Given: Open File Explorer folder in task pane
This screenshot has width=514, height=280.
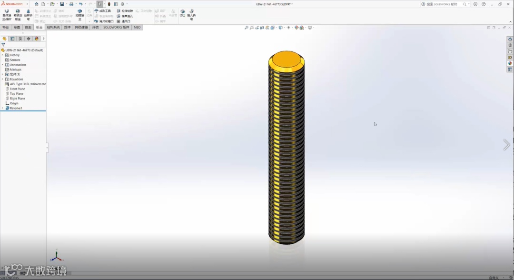Looking at the screenshot, I should coord(510,51).
